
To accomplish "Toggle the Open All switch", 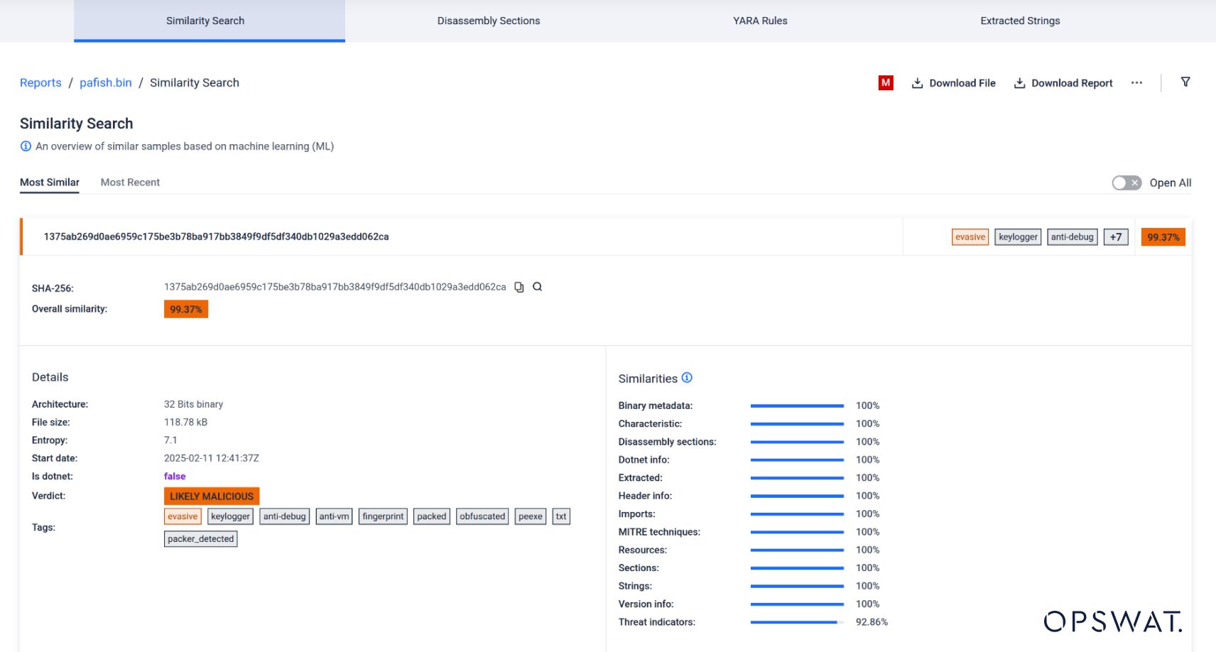I will pyautogui.click(x=1126, y=183).
